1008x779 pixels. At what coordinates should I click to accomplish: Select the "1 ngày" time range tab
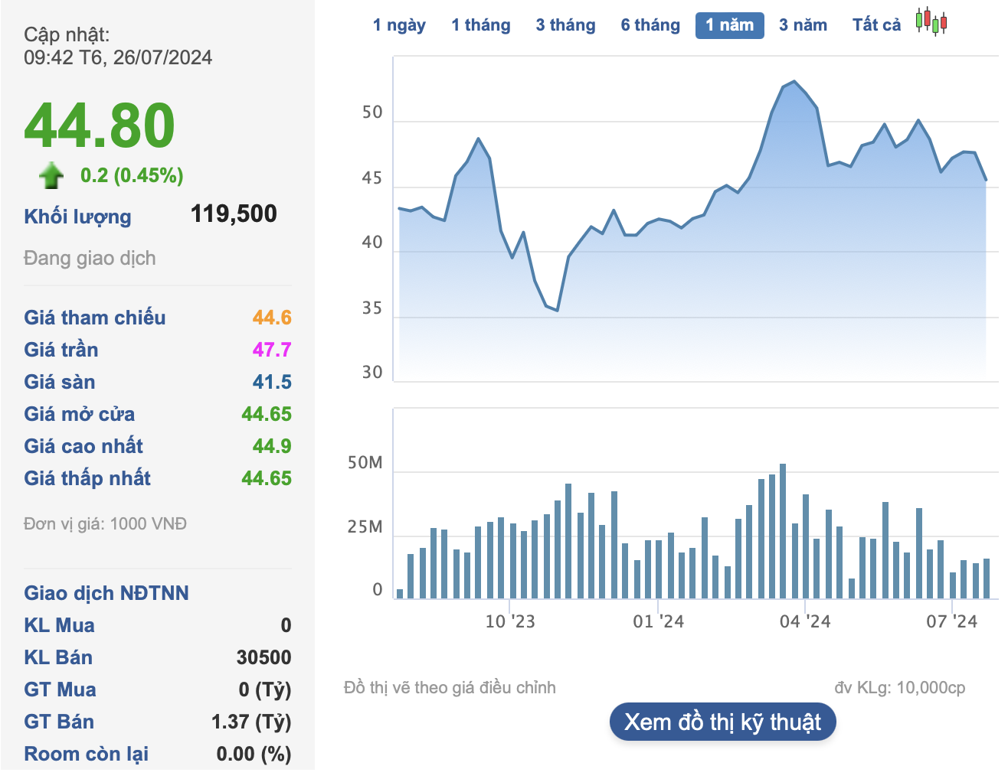[x=399, y=24]
